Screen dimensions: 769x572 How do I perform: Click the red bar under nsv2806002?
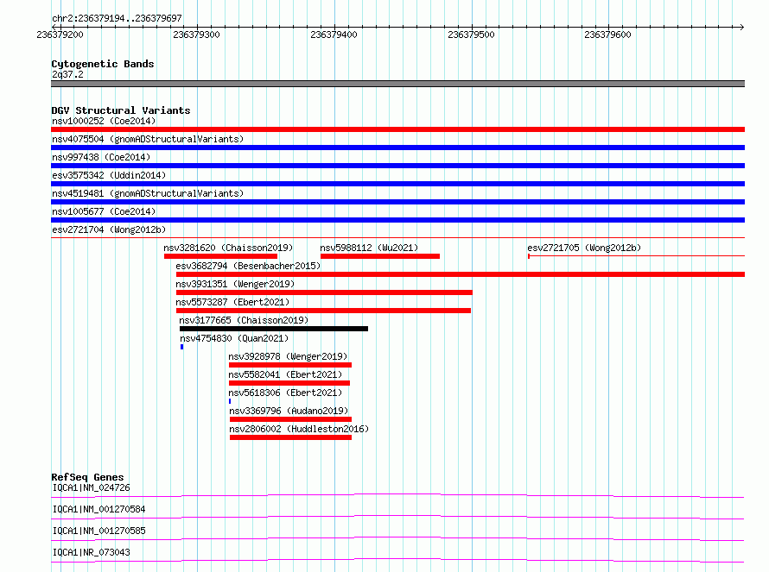coord(291,437)
